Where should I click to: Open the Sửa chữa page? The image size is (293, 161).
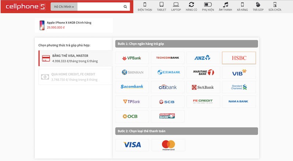click(275, 7)
